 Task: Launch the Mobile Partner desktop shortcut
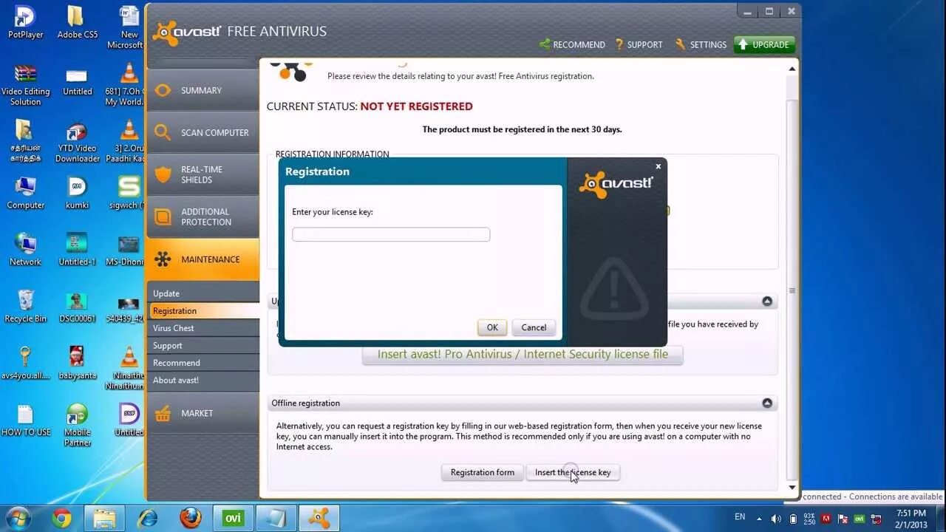click(77, 425)
